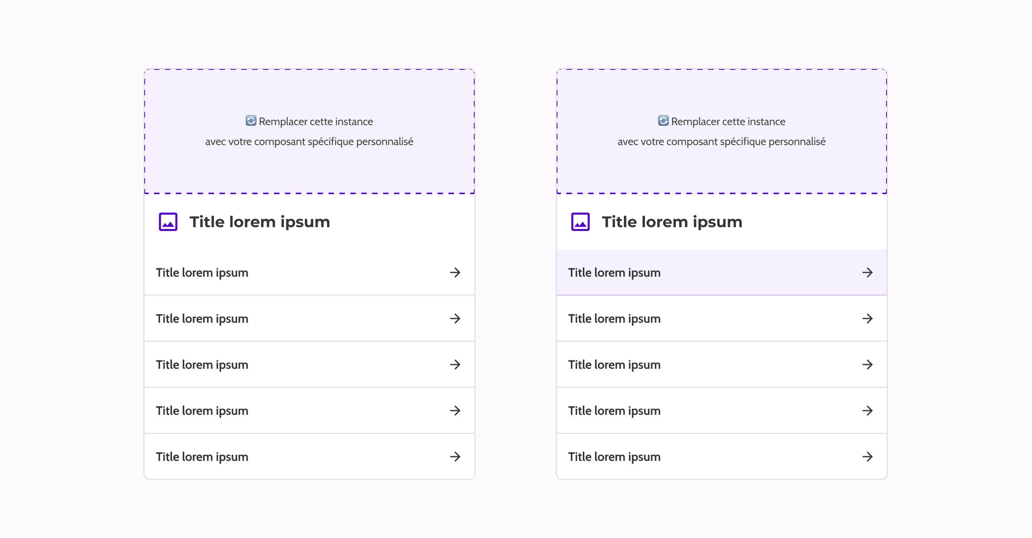
Task: Click last row arrow in left card
Action: click(455, 457)
